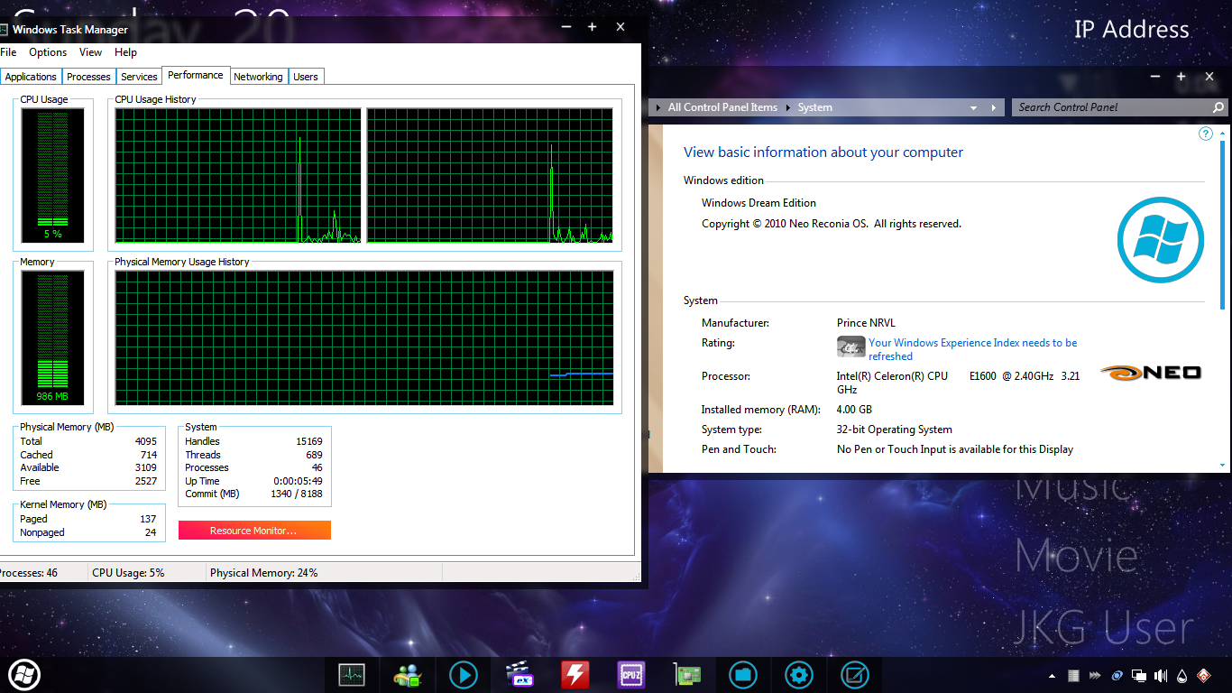The height and width of the screenshot is (693, 1232).
Task: Focus the Search Control Panel field
Action: 1113,107
